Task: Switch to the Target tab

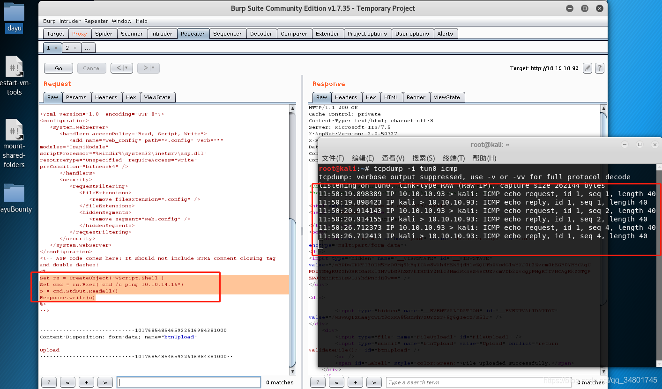Action: click(56, 34)
